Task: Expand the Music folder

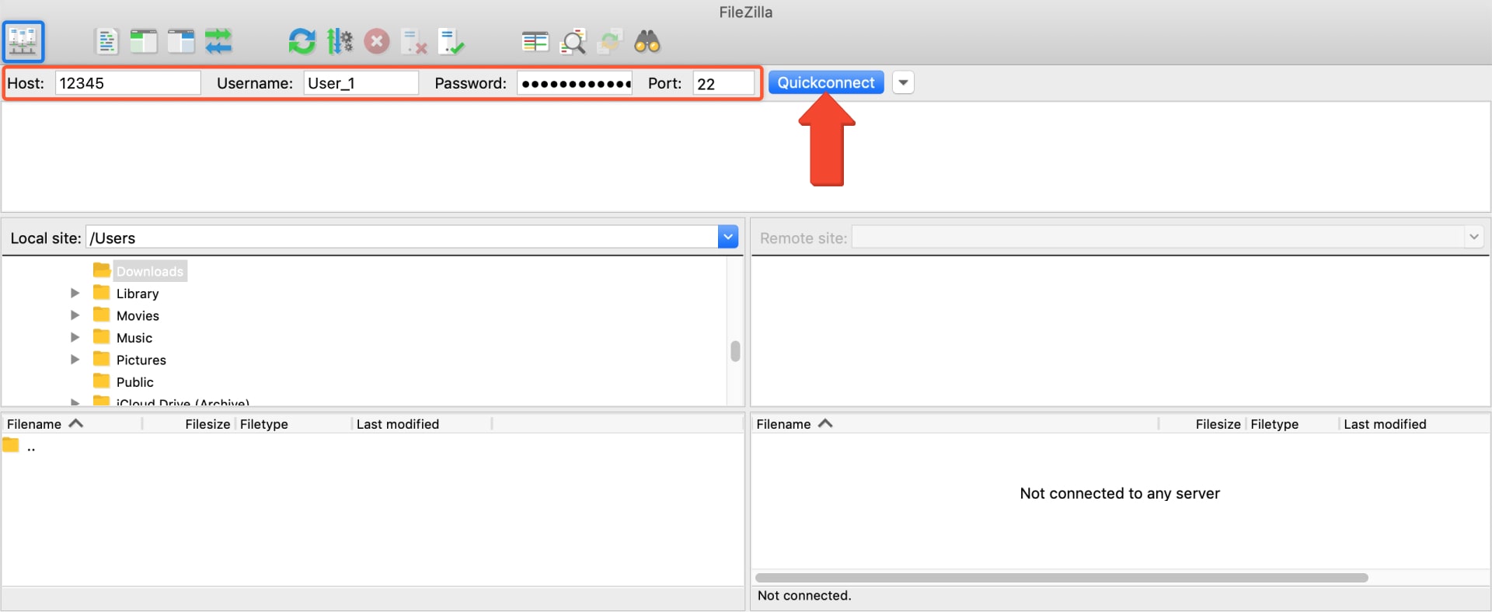Action: (x=75, y=337)
